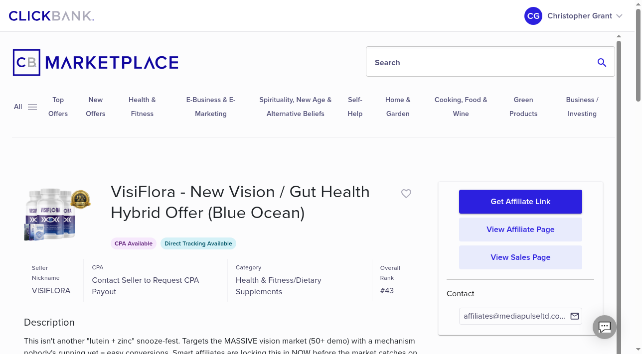Switch to the New Offers category
This screenshot has height=354, width=642.
[95, 107]
